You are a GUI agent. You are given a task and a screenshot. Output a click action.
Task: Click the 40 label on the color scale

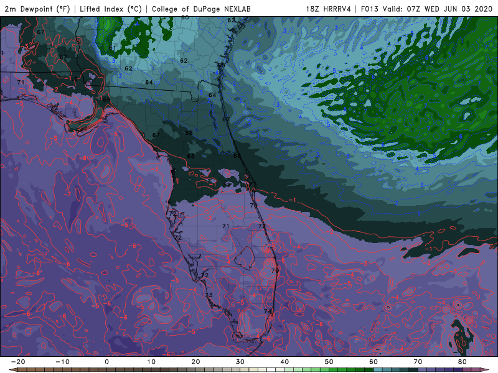click(x=284, y=362)
